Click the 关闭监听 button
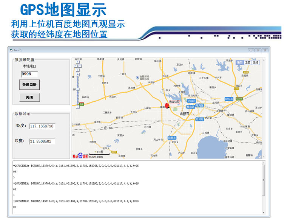 click(29, 85)
